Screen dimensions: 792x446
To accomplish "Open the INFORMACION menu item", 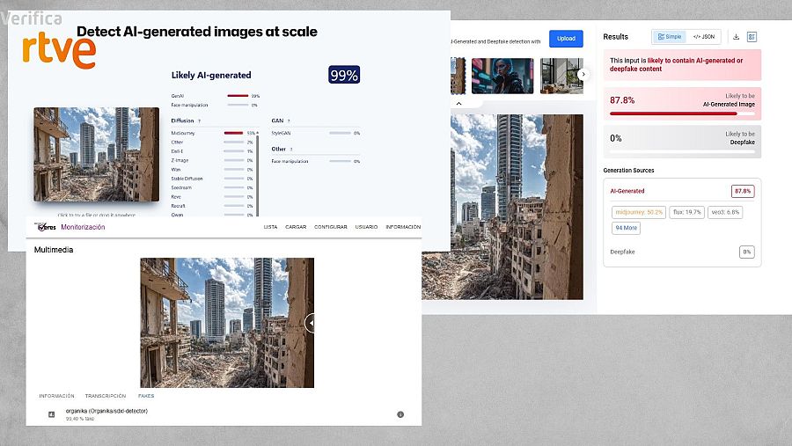I will click(x=403, y=227).
